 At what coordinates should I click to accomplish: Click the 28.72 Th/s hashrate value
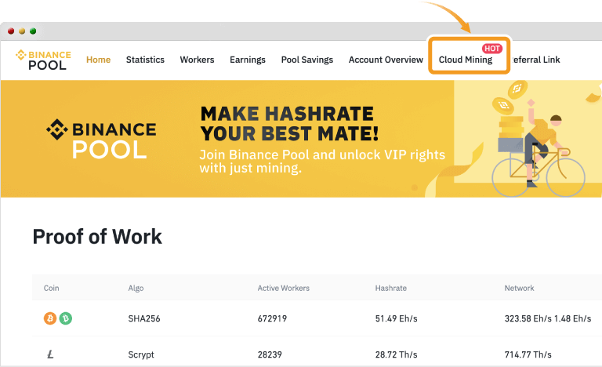(x=396, y=354)
